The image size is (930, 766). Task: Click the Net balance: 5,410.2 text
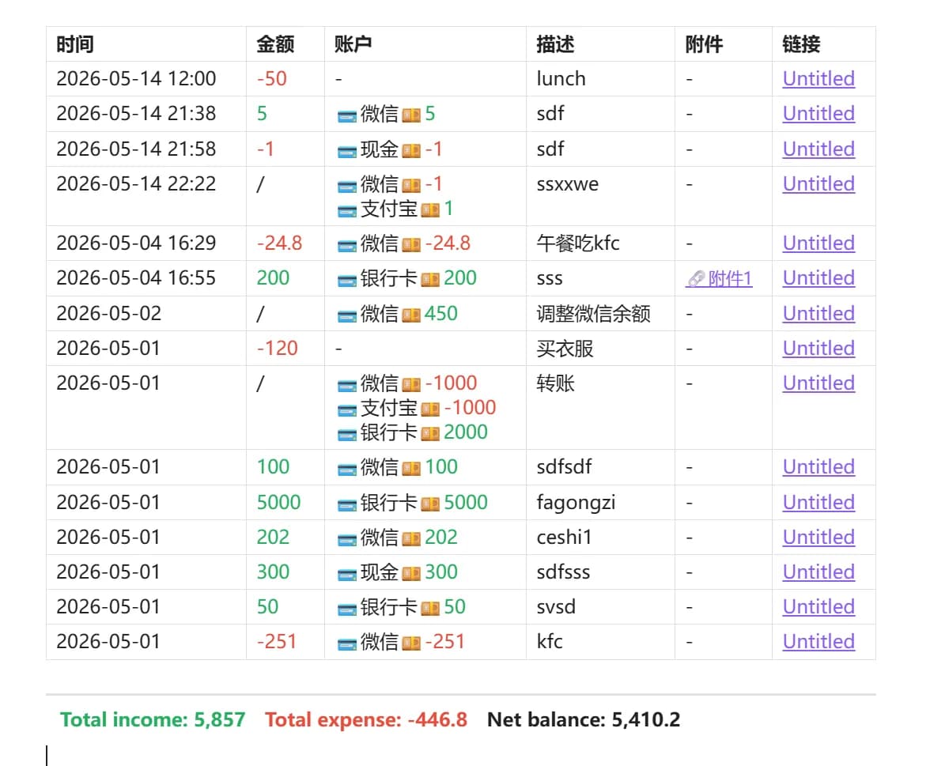click(x=584, y=719)
